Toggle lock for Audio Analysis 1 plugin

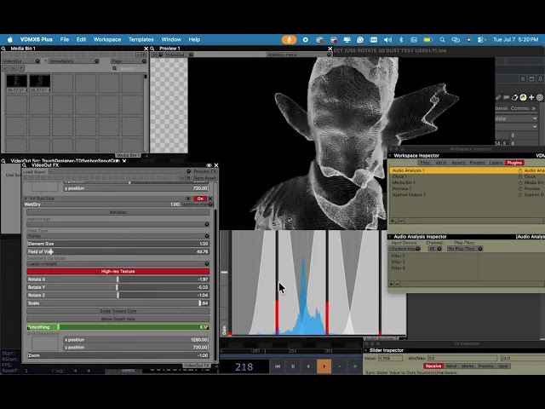point(520,170)
